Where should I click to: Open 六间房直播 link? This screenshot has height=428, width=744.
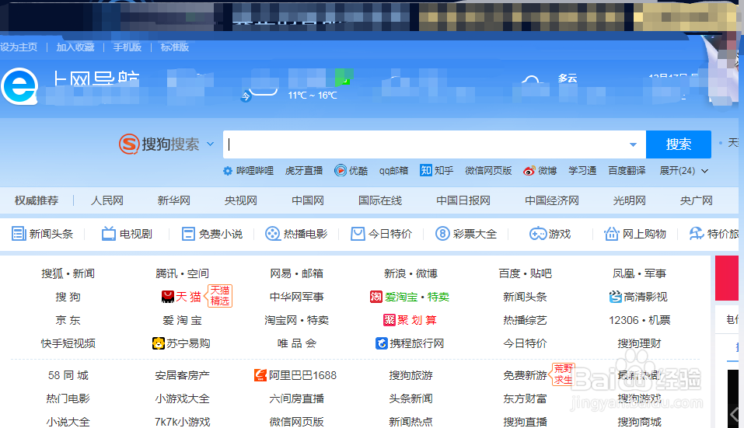(x=296, y=398)
